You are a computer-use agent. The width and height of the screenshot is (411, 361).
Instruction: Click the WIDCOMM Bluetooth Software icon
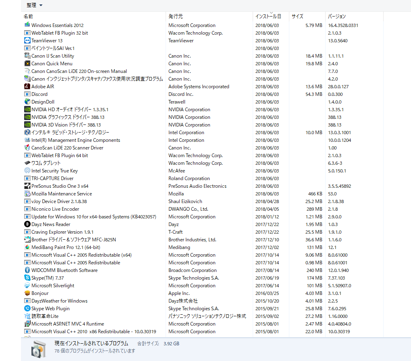click(27, 270)
